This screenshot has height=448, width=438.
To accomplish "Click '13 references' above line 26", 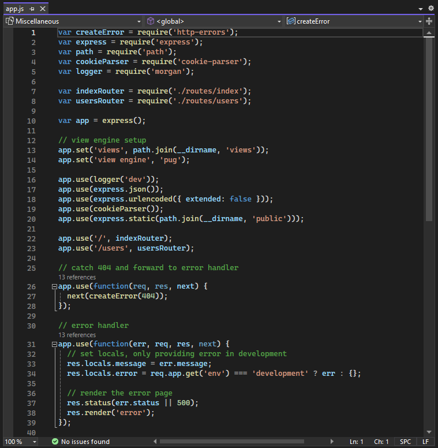I will click(77, 277).
